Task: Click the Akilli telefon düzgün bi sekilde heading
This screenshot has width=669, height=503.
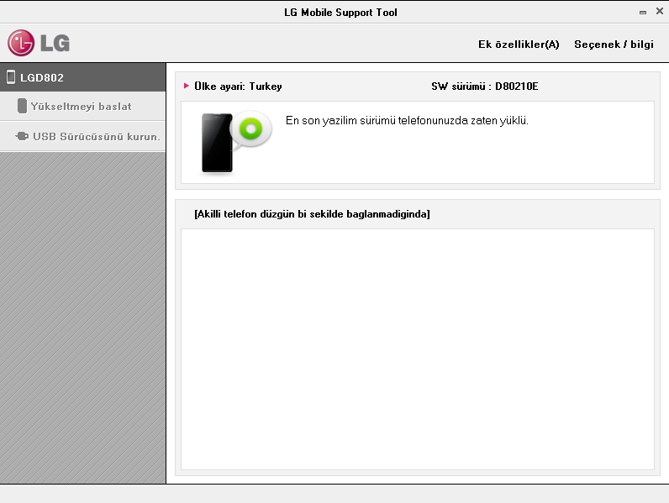Action: tap(312, 214)
